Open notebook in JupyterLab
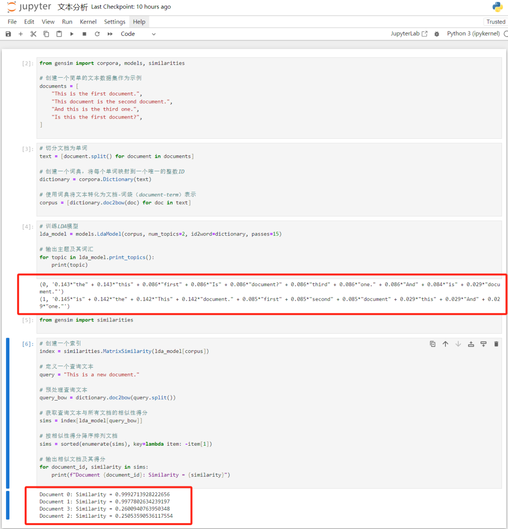 click(409, 34)
